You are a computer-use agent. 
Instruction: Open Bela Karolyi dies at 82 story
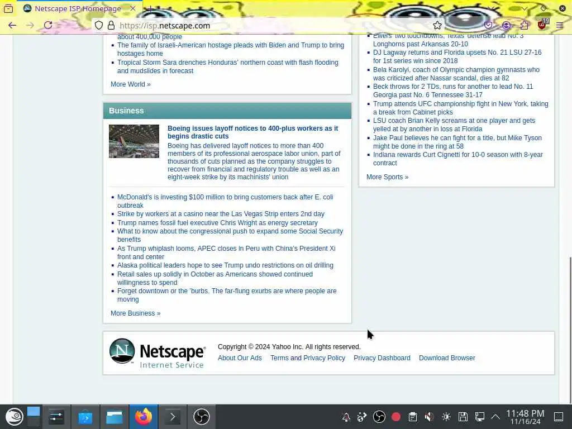[x=456, y=74]
